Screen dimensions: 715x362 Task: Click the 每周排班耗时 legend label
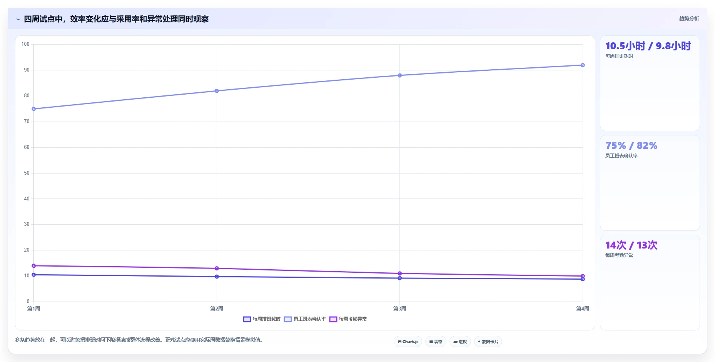point(267,319)
